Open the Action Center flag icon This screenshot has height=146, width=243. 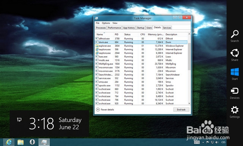click(x=208, y=142)
